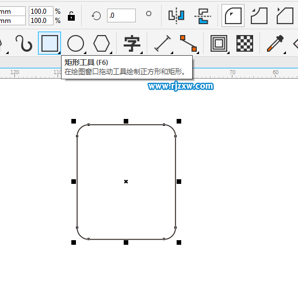Select the Text tool
This screenshot has width=298, height=285.
pyautogui.click(x=132, y=43)
